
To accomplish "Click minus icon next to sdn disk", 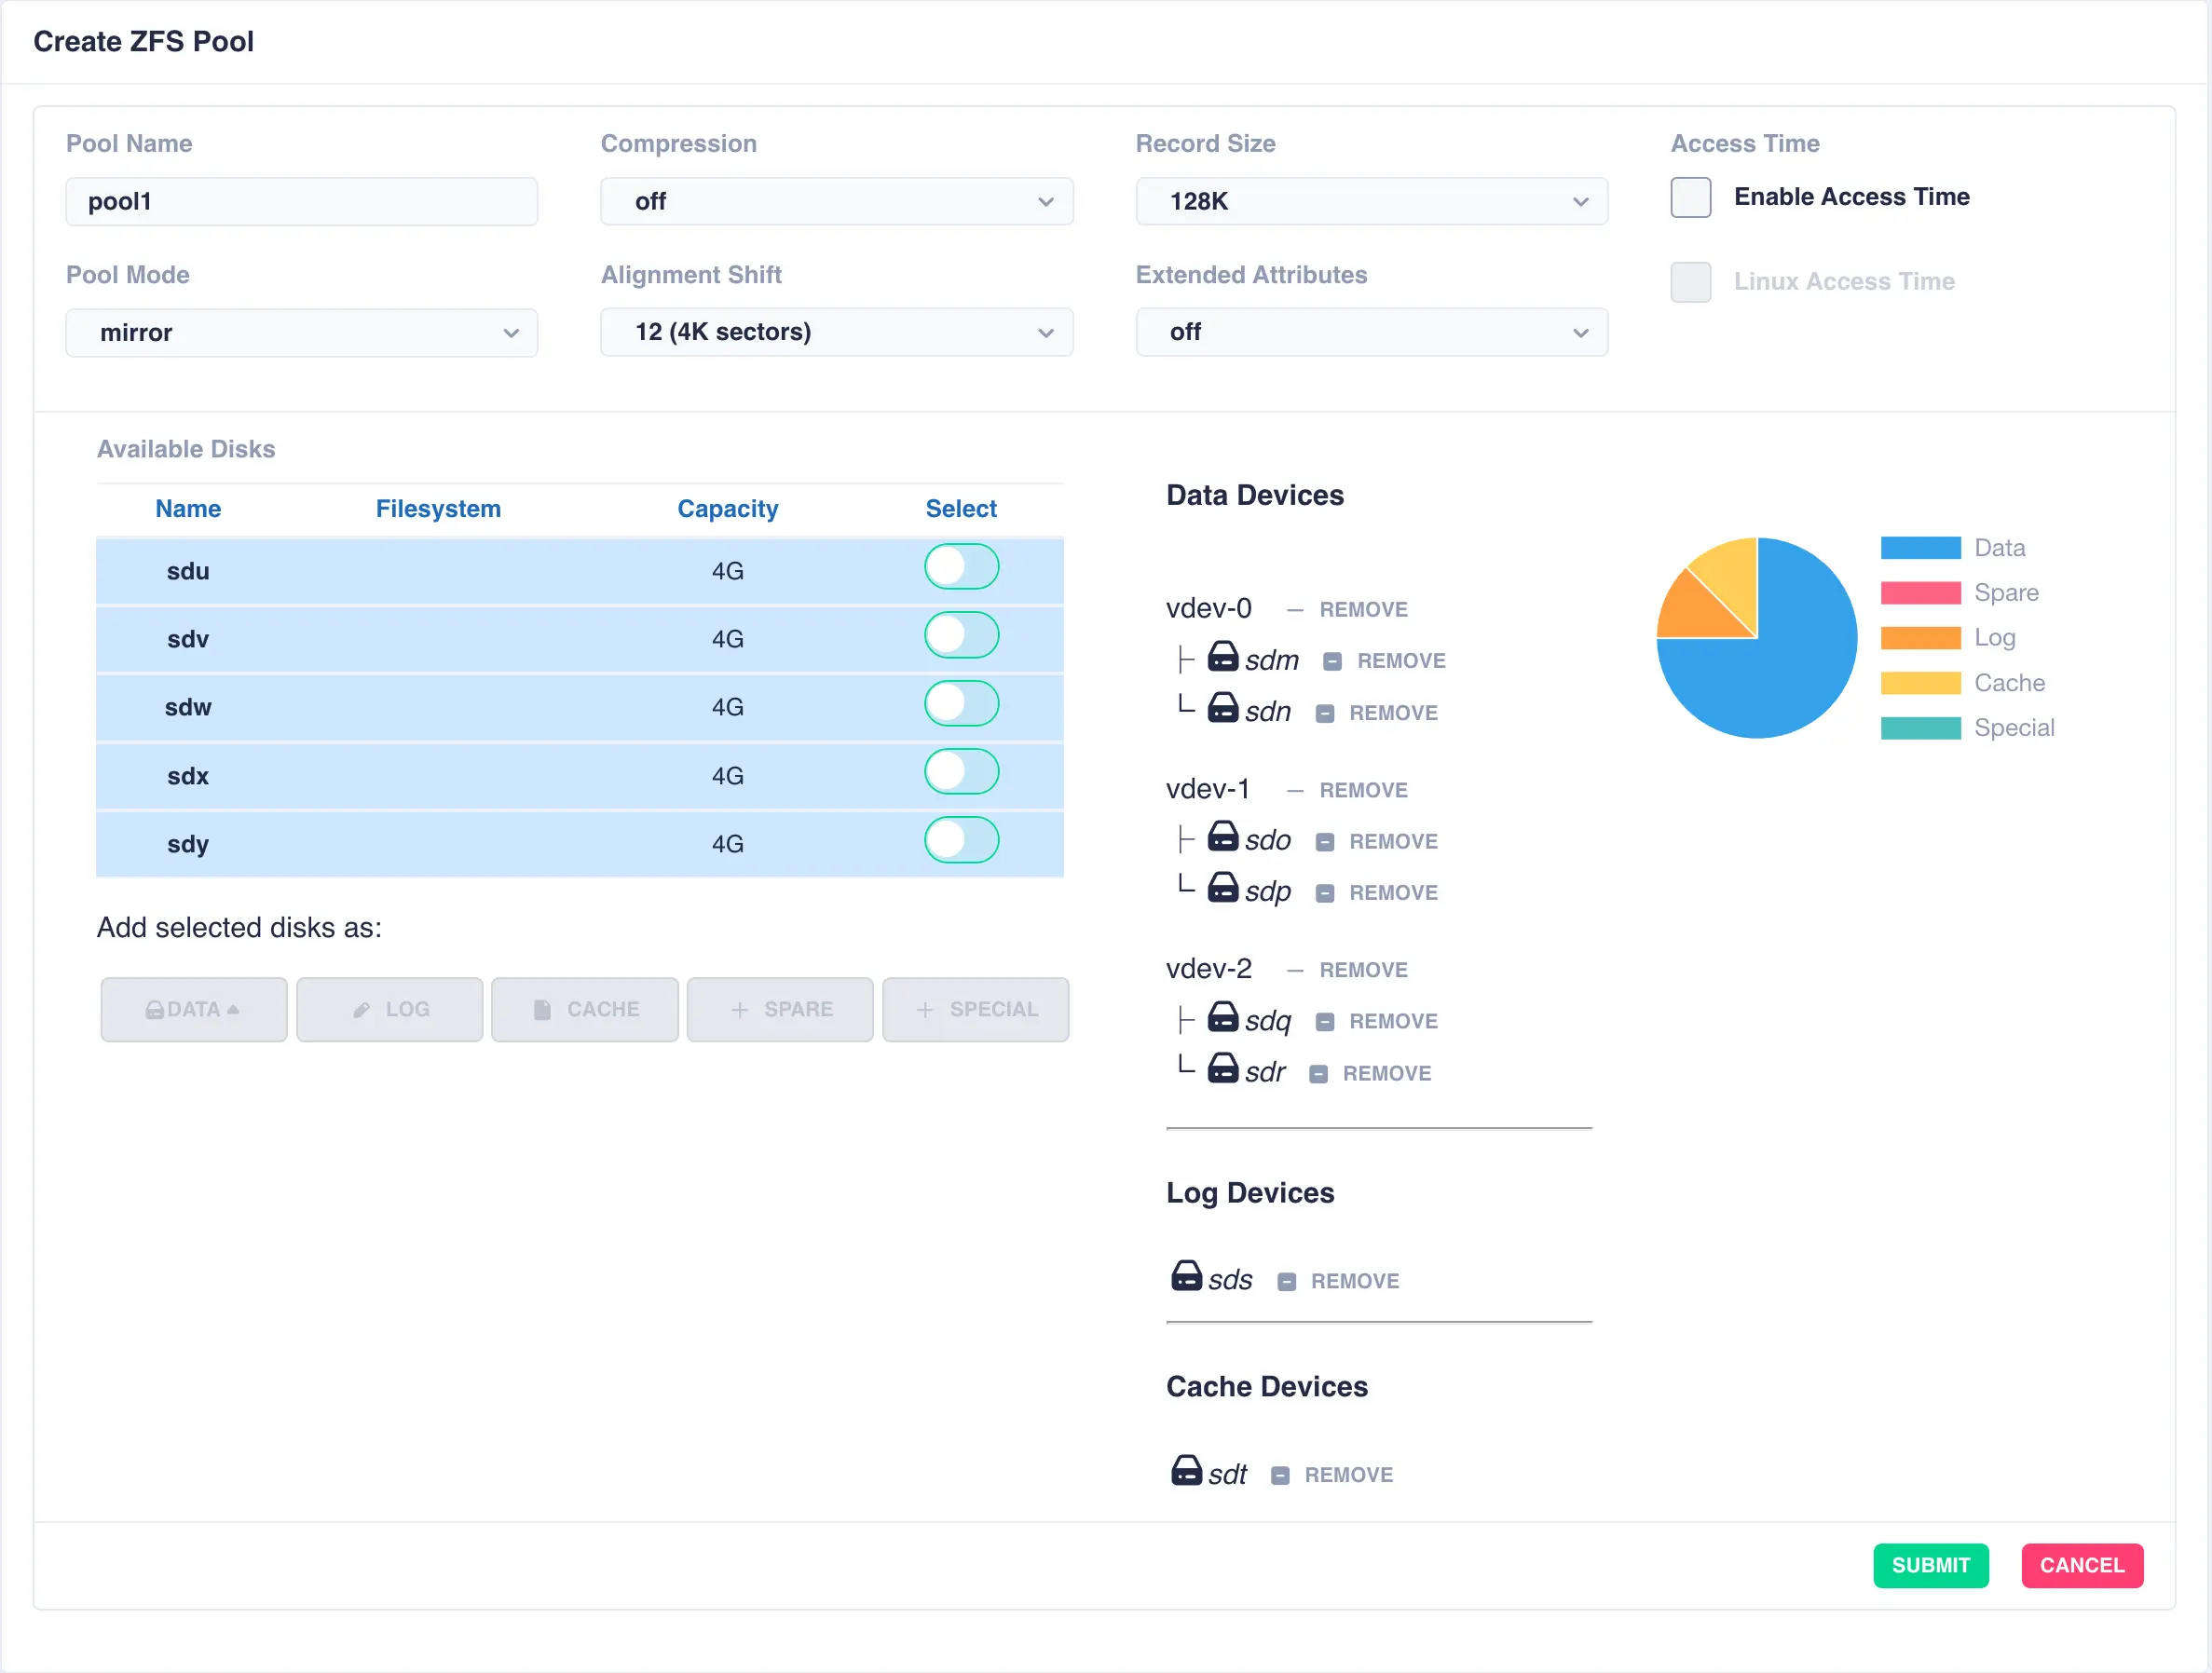I will coord(1325,713).
